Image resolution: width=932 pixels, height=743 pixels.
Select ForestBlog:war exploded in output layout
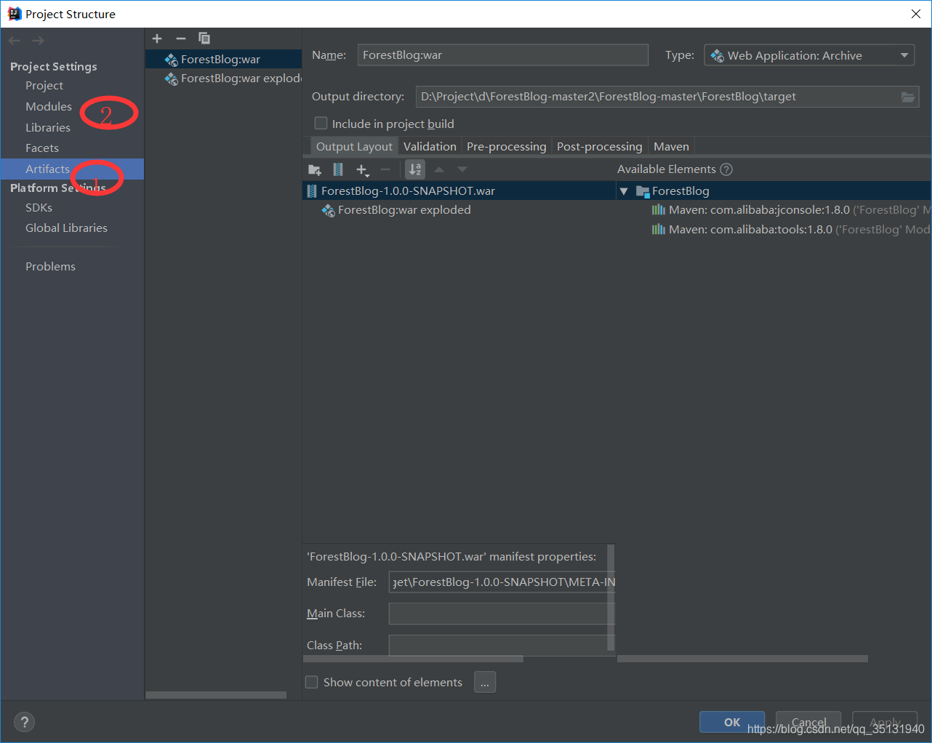[396, 210]
